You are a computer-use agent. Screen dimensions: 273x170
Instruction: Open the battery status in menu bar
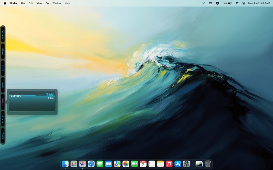[227, 3]
